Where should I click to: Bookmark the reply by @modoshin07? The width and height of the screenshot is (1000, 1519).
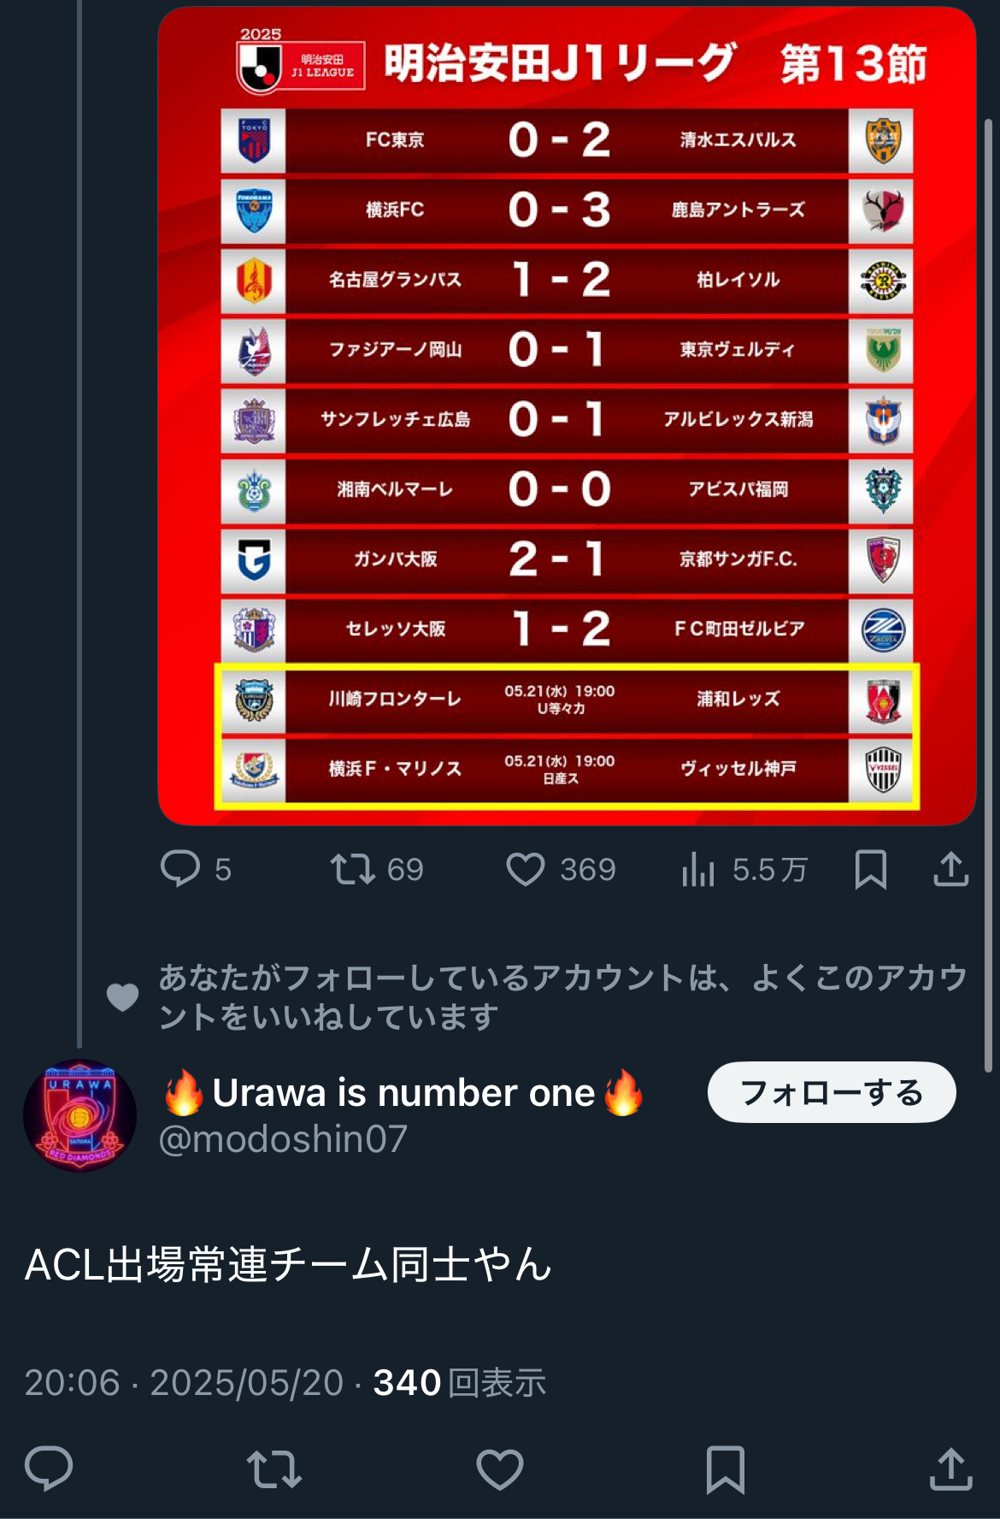725,1469
